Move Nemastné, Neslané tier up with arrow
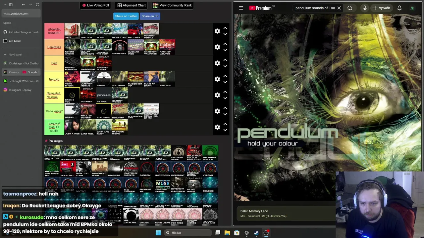The height and width of the screenshot is (238, 424). (225, 92)
